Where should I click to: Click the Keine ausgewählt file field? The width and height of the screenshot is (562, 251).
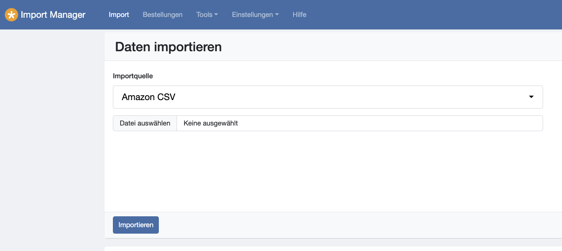[x=360, y=123]
